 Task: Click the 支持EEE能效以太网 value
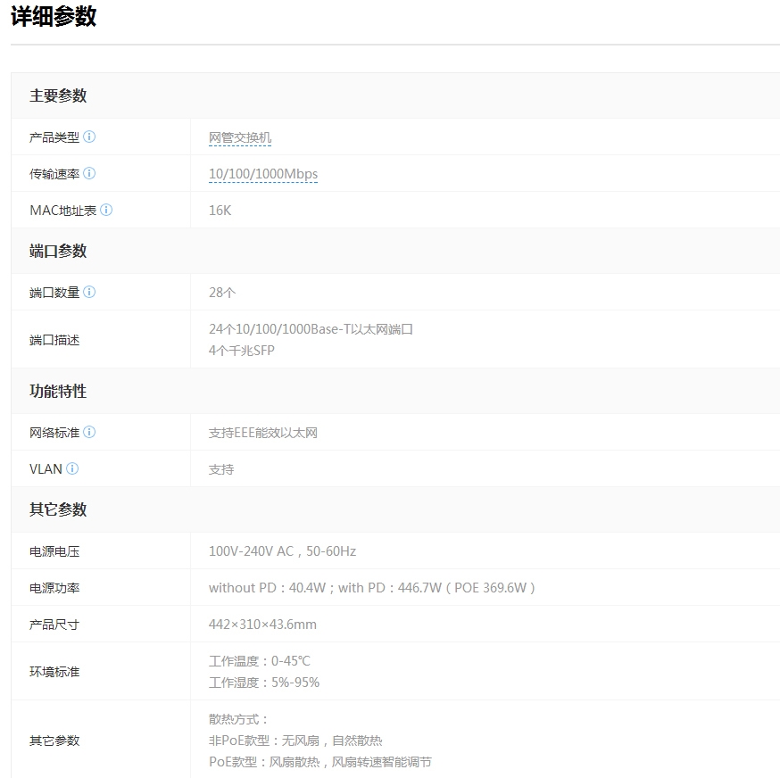[263, 433]
